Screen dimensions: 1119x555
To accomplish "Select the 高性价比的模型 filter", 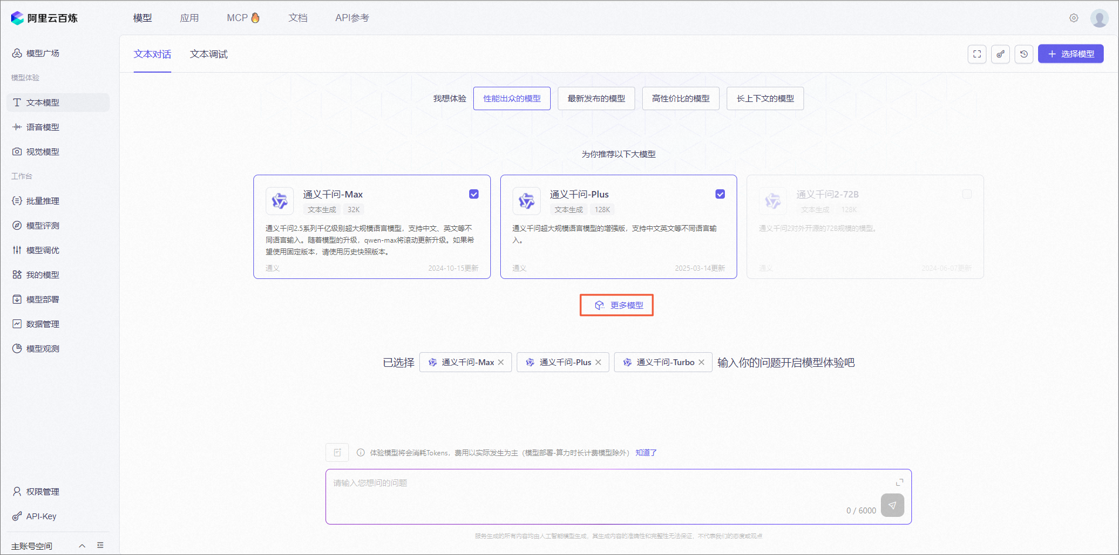I will click(681, 98).
